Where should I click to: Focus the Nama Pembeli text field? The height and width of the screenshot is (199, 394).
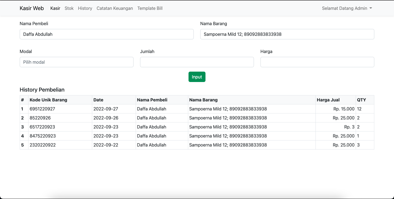tap(107, 34)
